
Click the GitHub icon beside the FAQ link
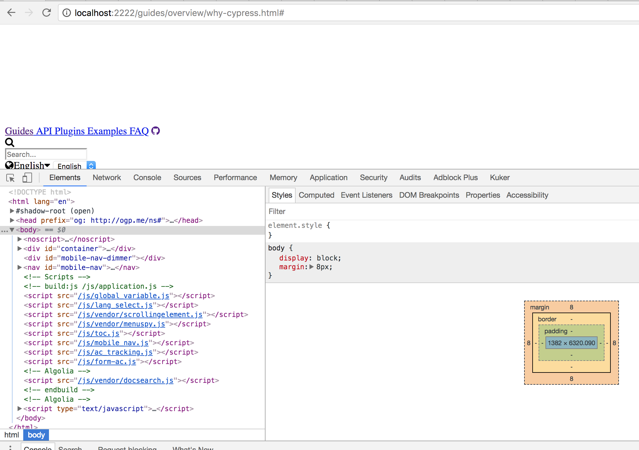tap(155, 131)
